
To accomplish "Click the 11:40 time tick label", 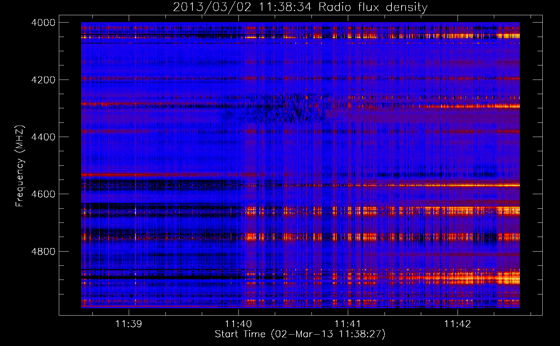I will coord(238,324).
